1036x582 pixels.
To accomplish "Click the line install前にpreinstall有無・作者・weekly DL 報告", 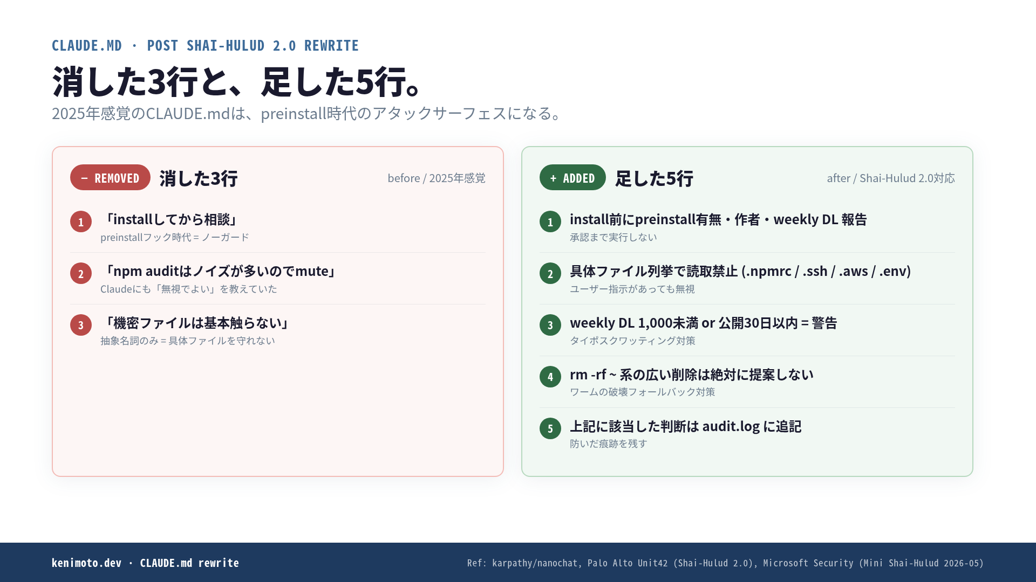I will point(718,219).
